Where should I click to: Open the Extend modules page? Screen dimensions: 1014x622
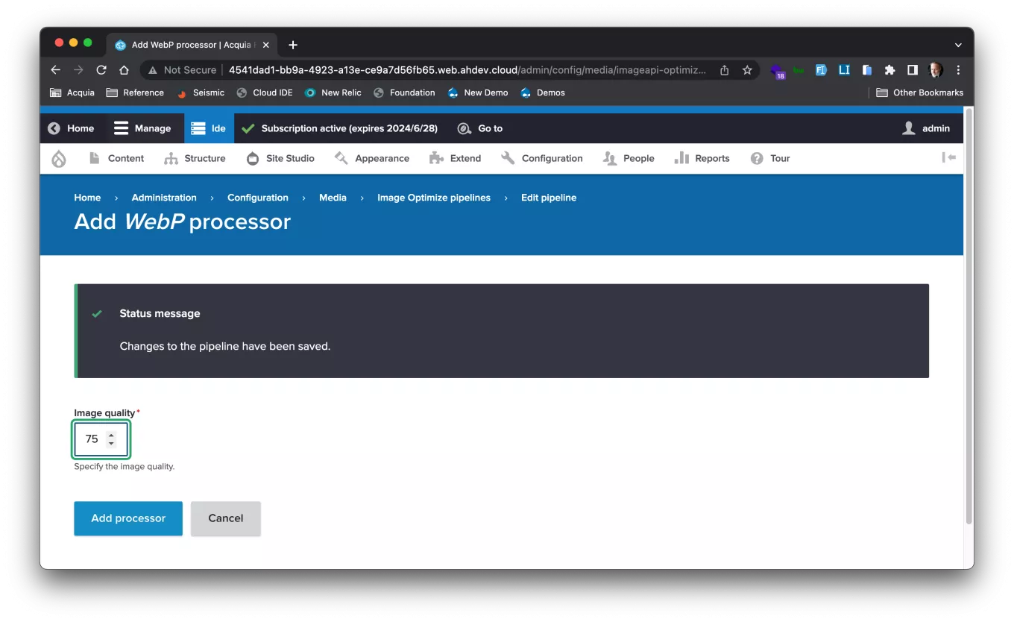coord(465,158)
